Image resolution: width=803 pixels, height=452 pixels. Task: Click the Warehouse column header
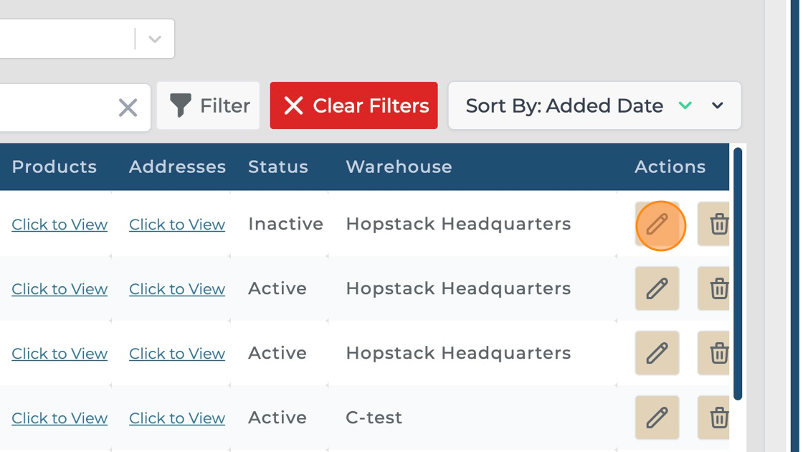(x=399, y=167)
